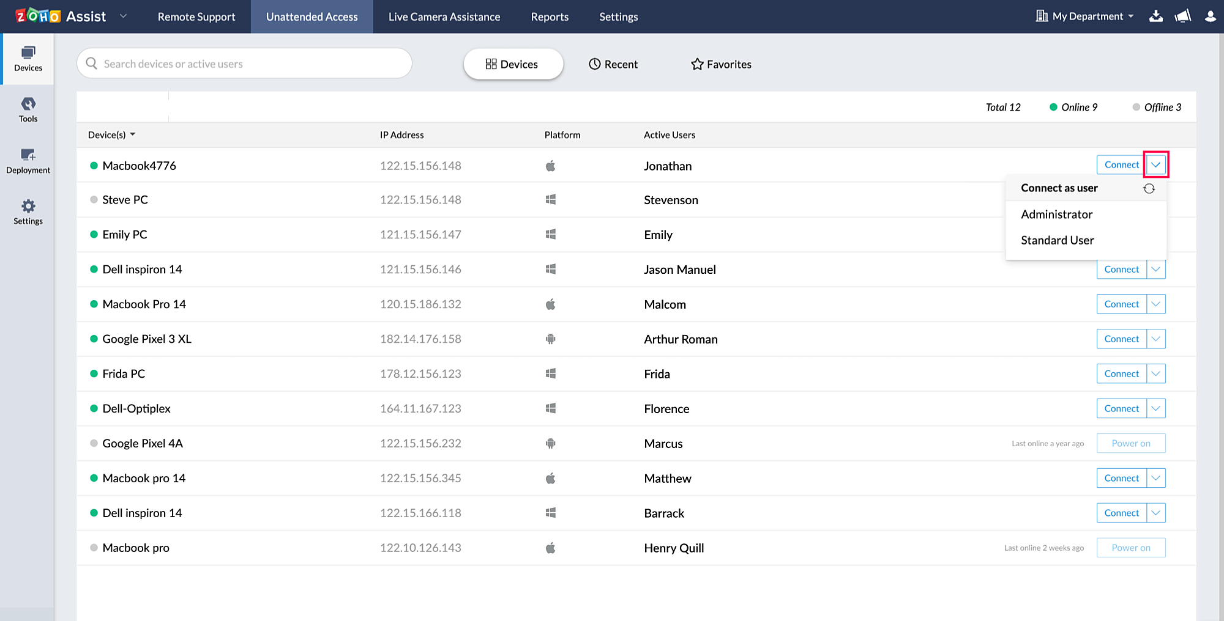Open the Tools sidebar panel
1224x621 pixels.
click(28, 110)
